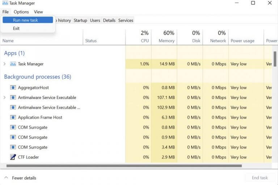Expand the Task Manager app row

tap(5, 64)
